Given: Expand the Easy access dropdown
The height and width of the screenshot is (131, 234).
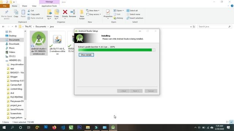Looking at the screenshot, I should point(94,14).
